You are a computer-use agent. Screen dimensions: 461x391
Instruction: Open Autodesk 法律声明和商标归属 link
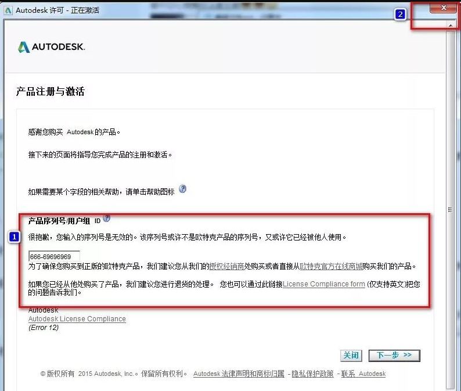[x=239, y=374]
